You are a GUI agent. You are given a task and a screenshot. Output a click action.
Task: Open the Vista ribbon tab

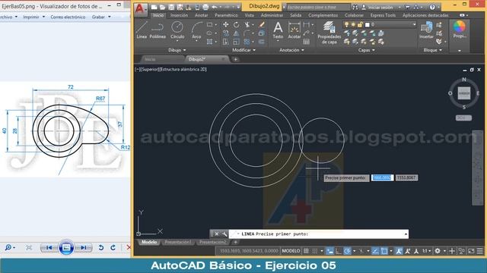pyautogui.click(x=249, y=15)
